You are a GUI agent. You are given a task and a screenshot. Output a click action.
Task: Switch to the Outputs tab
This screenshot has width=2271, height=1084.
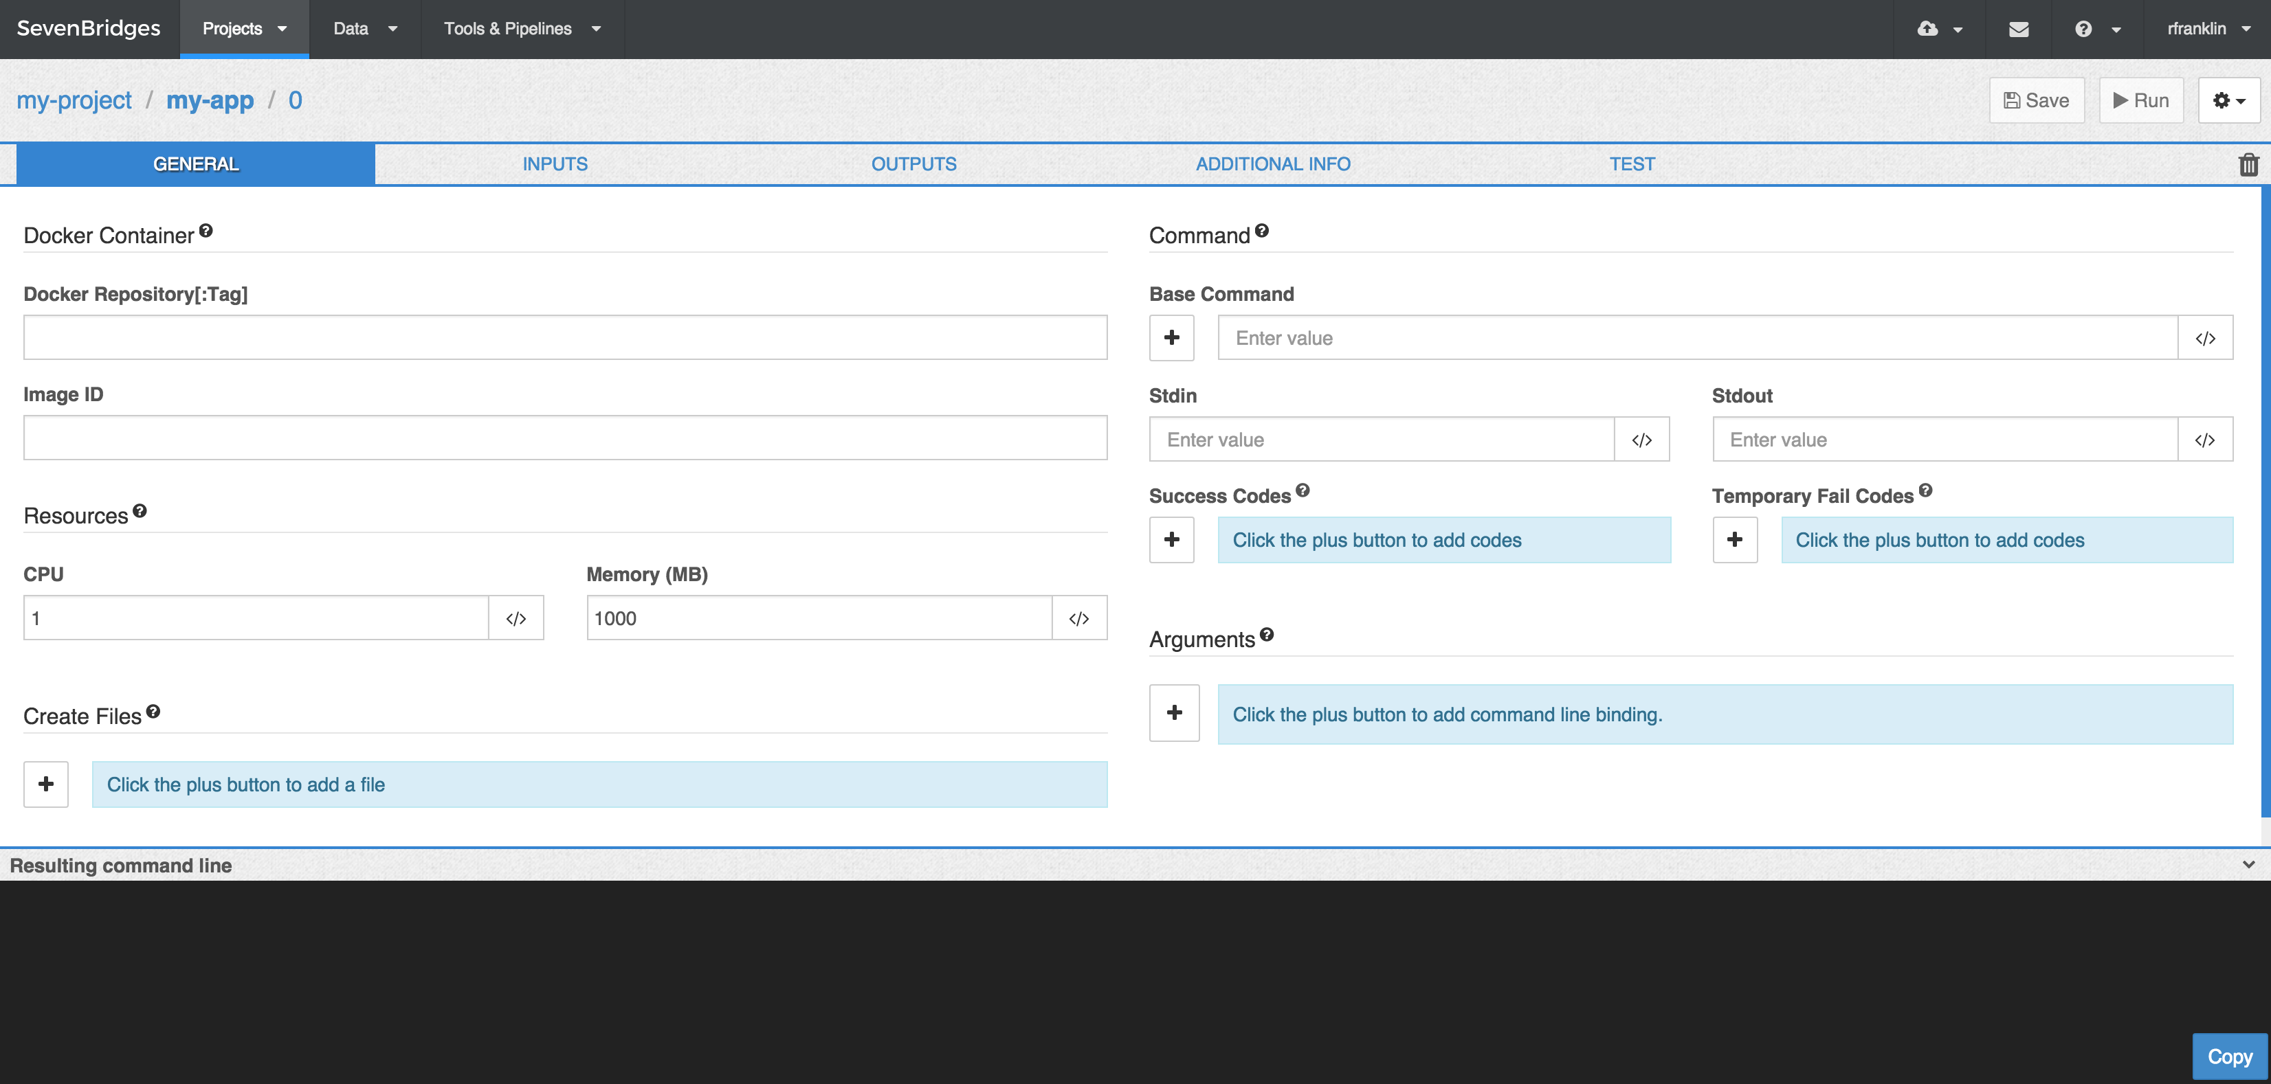[914, 163]
